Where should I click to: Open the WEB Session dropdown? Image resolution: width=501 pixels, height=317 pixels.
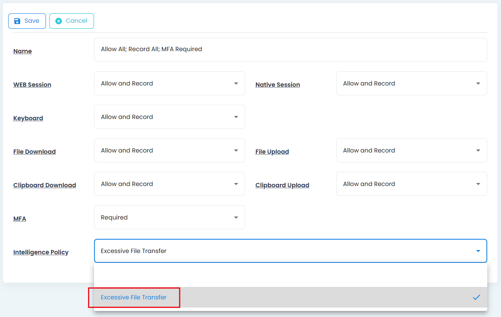click(x=169, y=83)
